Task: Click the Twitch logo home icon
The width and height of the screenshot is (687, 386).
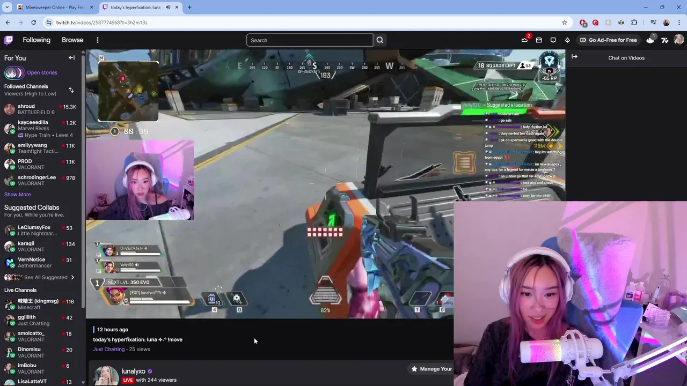Action: (9, 40)
